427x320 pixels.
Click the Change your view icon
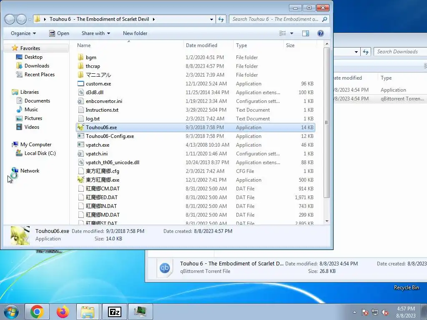pyautogui.click(x=283, y=33)
